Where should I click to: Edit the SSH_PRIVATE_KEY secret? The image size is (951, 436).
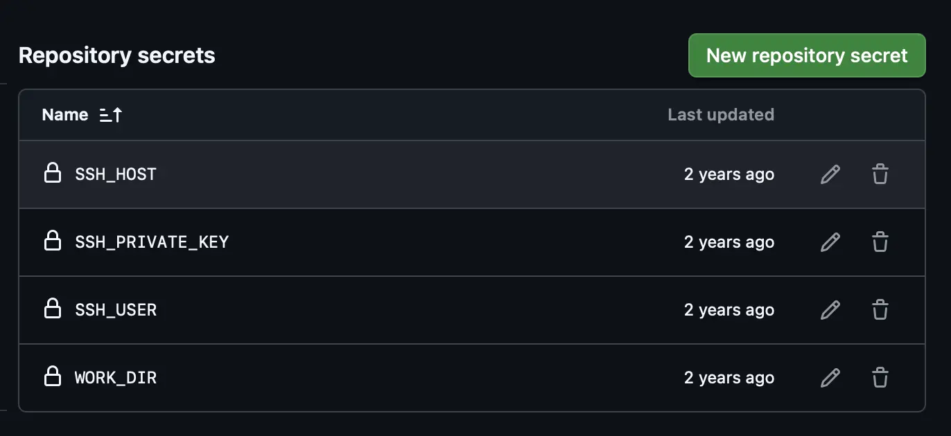click(830, 242)
